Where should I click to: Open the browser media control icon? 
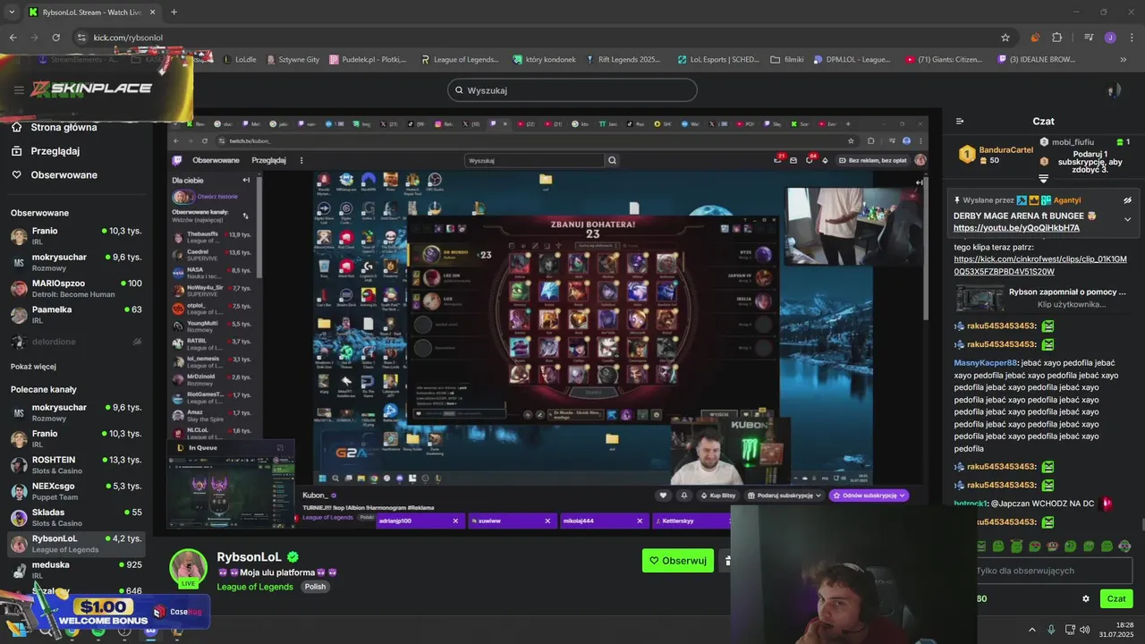[1089, 38]
